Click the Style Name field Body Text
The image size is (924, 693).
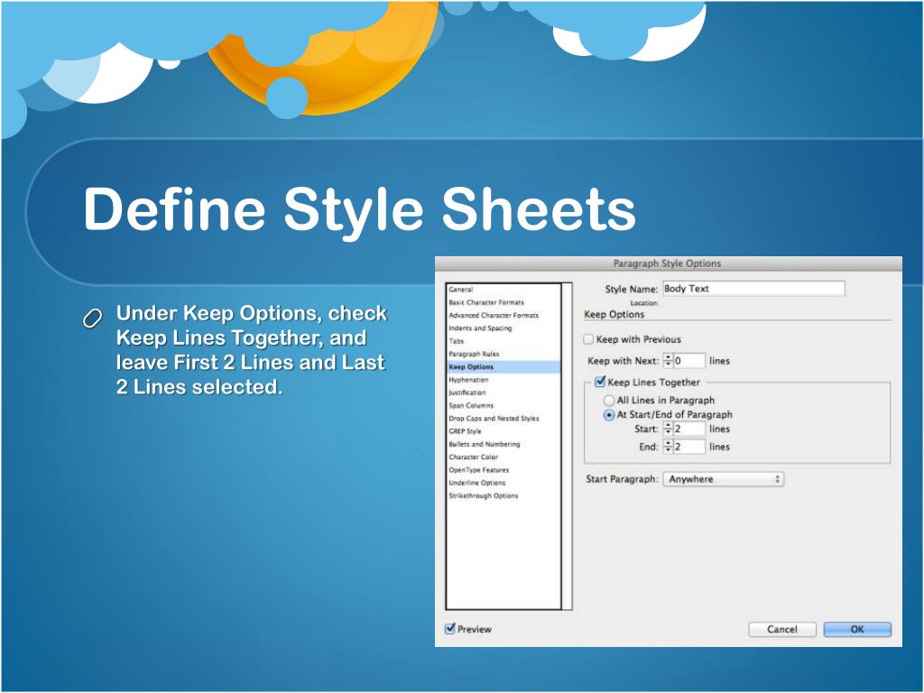pyautogui.click(x=753, y=289)
